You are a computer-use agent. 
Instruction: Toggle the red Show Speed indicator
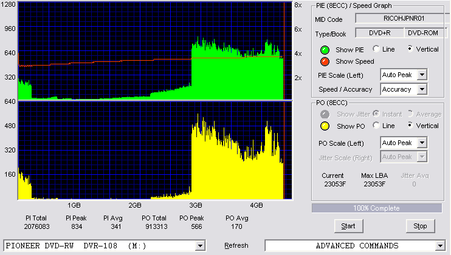point(325,62)
